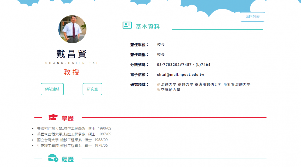The image size is (301, 167).
Task: Click the red 教授 title text
Action: [x=72, y=72]
